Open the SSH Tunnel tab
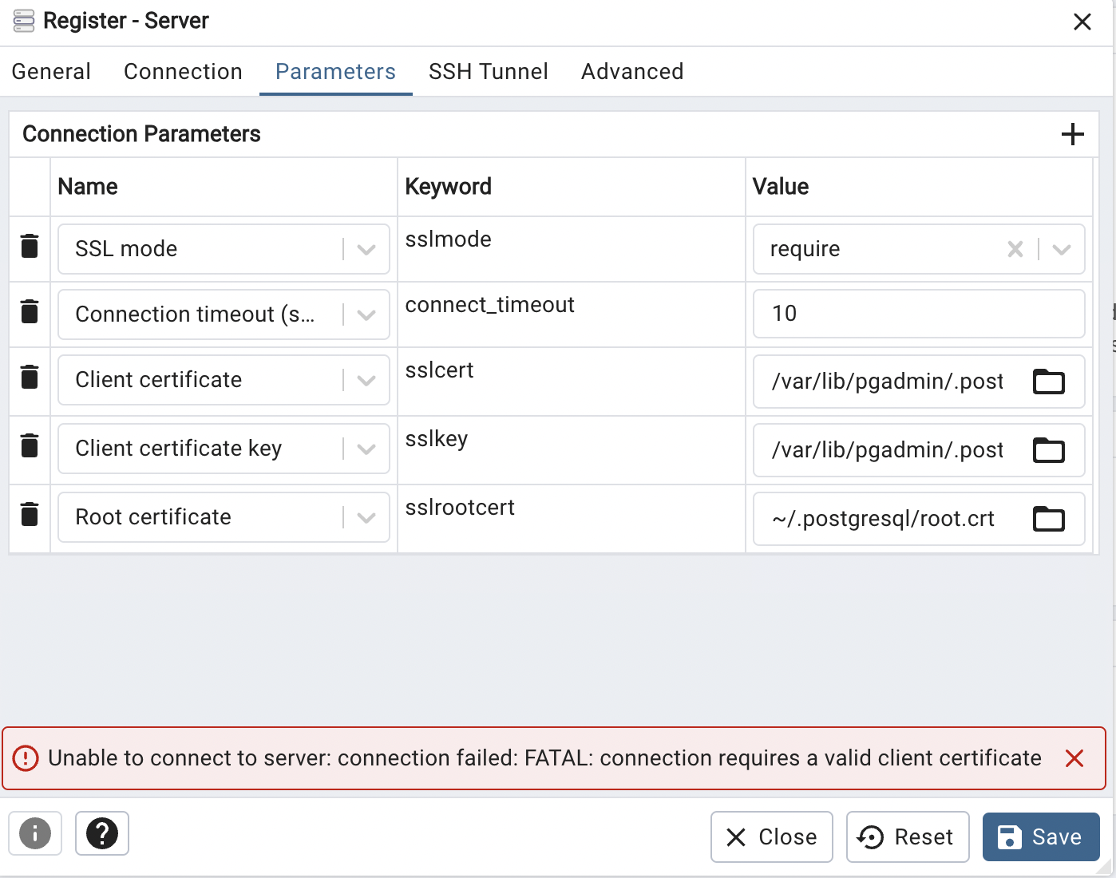Image resolution: width=1116 pixels, height=878 pixels. click(488, 72)
